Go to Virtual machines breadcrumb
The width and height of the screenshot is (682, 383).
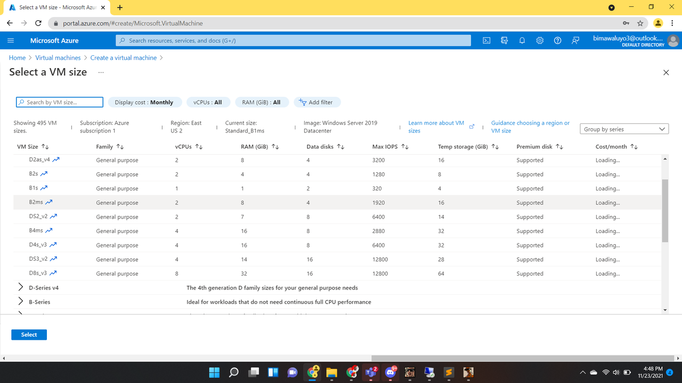click(x=58, y=57)
